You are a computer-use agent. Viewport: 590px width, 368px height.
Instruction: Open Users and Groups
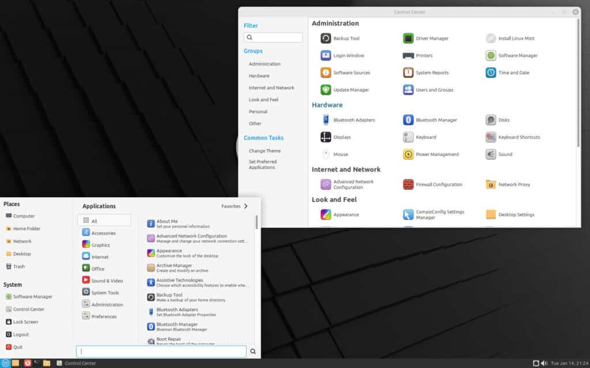pyautogui.click(x=436, y=90)
